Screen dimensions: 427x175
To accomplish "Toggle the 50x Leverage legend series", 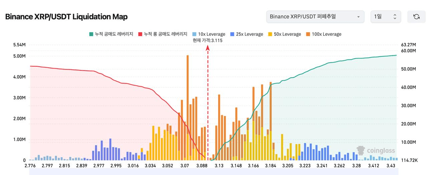I will click(x=284, y=34).
